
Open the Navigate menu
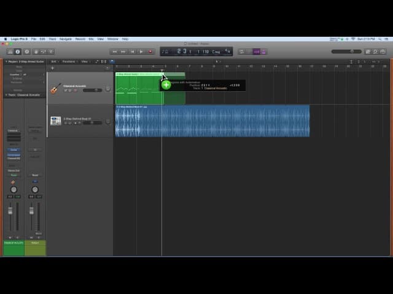[x=66, y=39]
